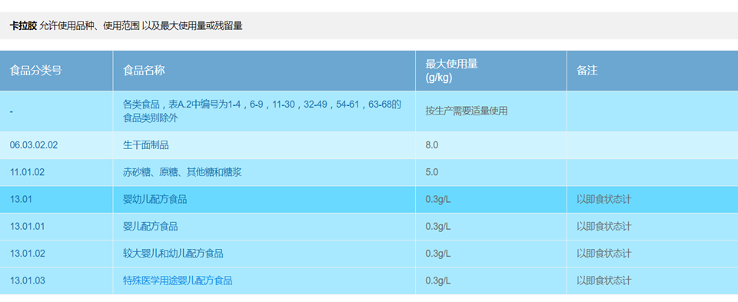The height and width of the screenshot is (302, 738).
Task: Click the 各类食品 food name link
Action: [x=261, y=111]
